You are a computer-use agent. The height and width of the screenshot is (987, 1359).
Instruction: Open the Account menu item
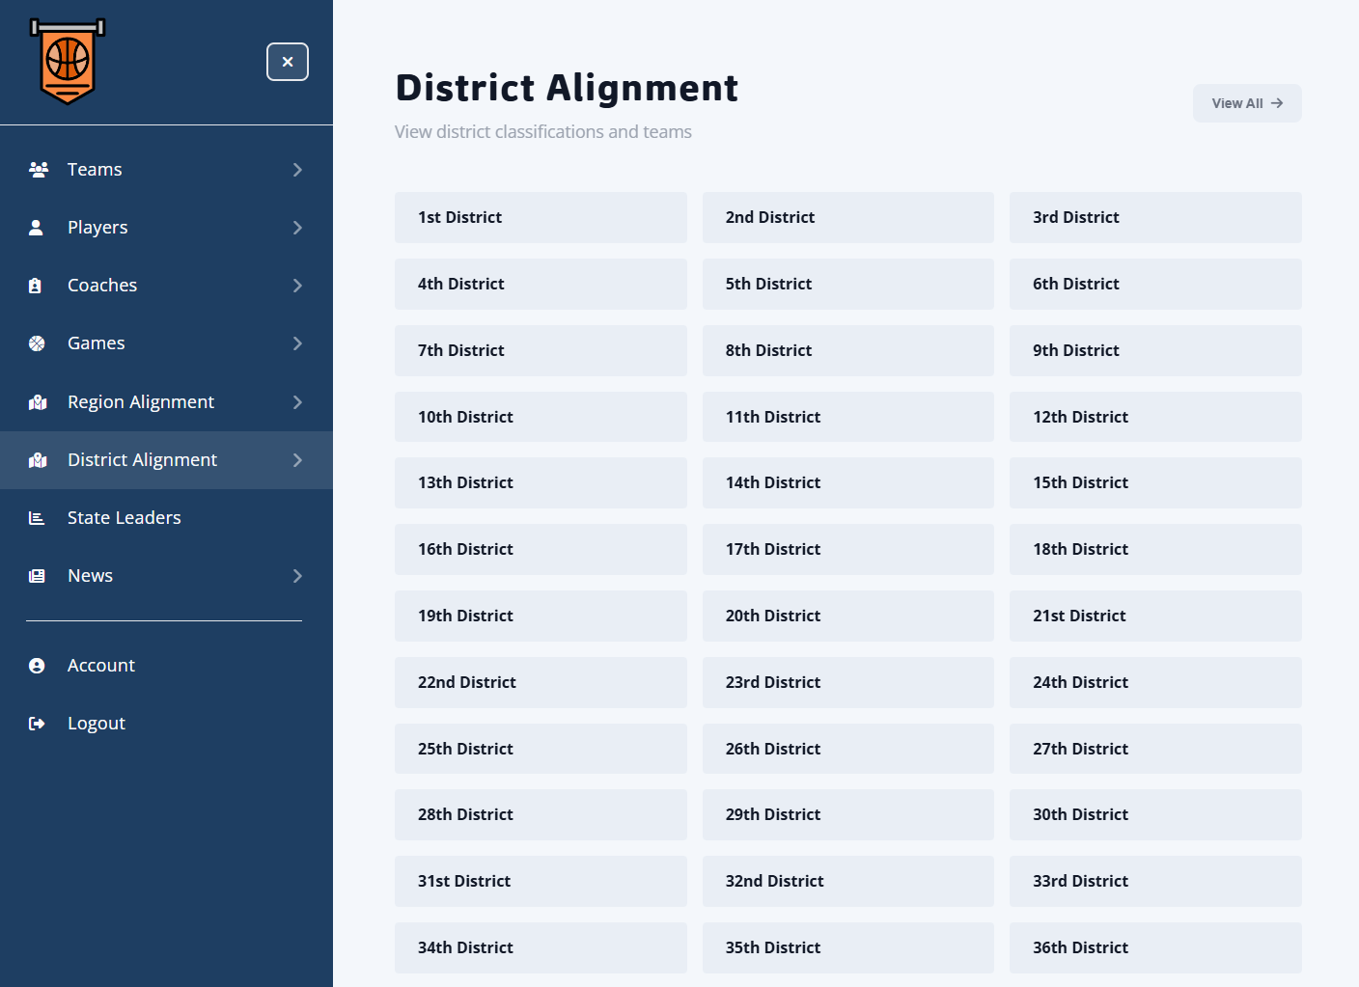(x=101, y=666)
